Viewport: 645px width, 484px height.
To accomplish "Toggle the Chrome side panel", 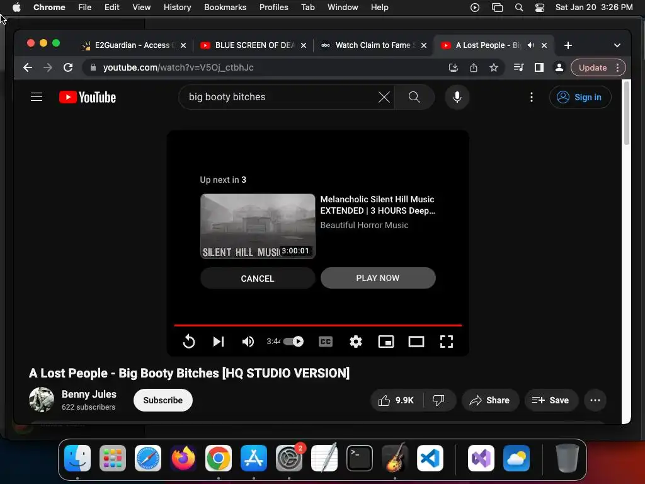I will [539, 67].
